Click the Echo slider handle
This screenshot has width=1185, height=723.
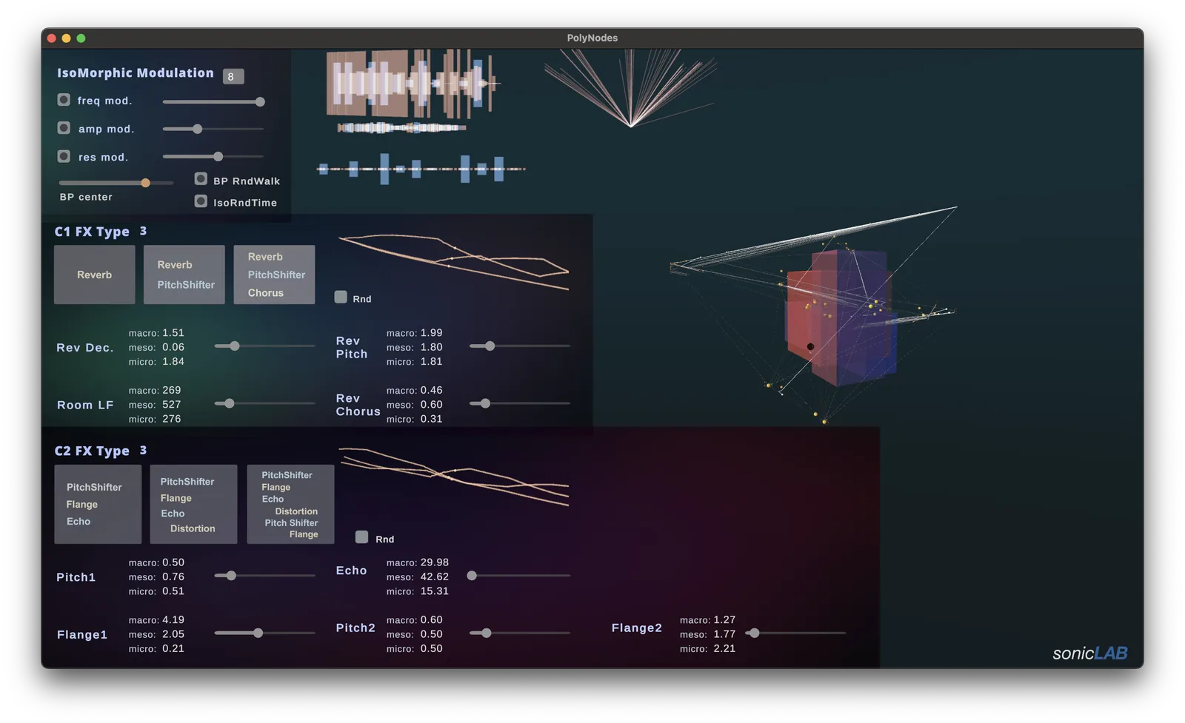coord(472,576)
